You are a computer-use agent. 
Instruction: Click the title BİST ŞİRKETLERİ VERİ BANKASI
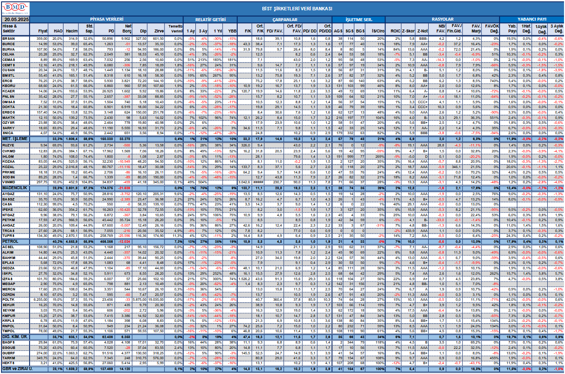pyautogui.click(x=297, y=9)
